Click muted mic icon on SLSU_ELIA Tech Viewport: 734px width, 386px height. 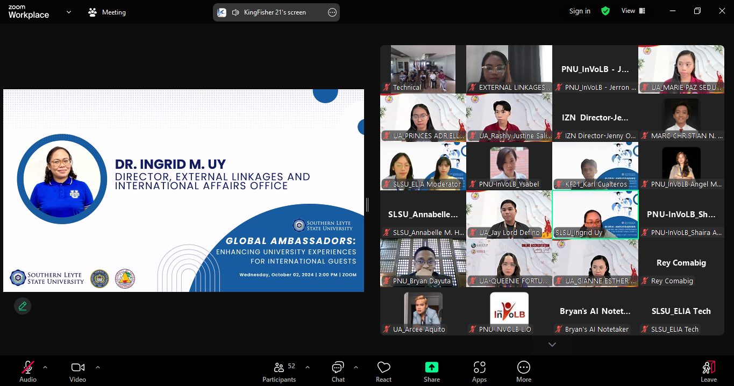click(645, 330)
